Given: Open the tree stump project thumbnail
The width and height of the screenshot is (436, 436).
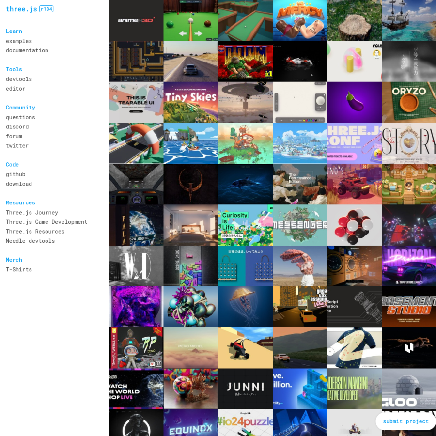Looking at the screenshot, I should tap(355, 20).
